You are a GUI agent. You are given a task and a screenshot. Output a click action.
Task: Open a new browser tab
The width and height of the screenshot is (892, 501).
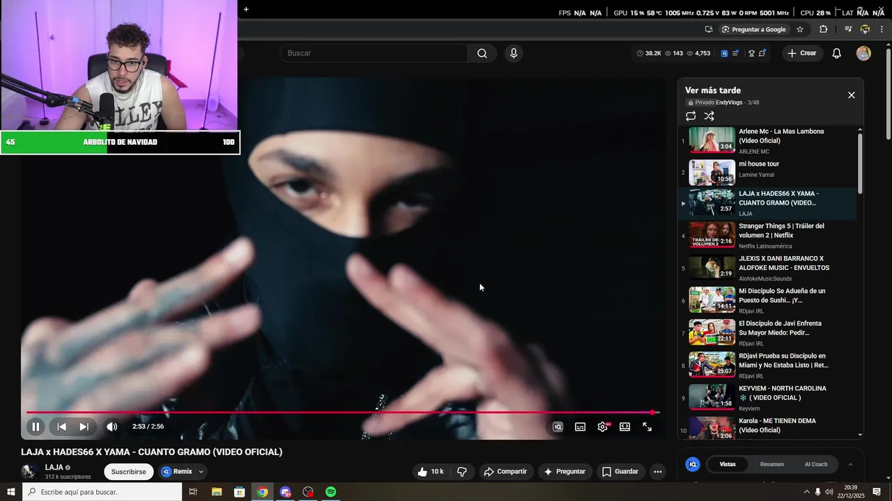(246, 9)
